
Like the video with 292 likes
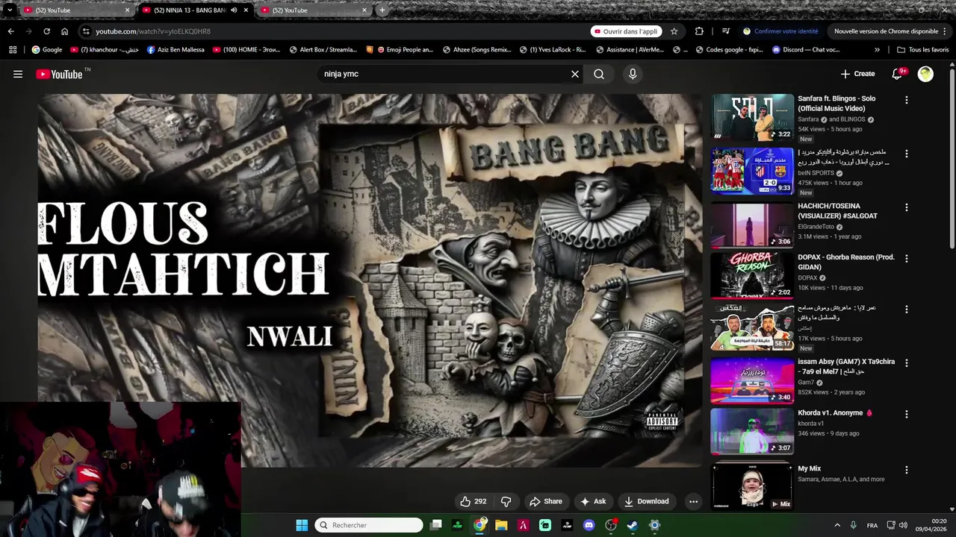tap(473, 501)
